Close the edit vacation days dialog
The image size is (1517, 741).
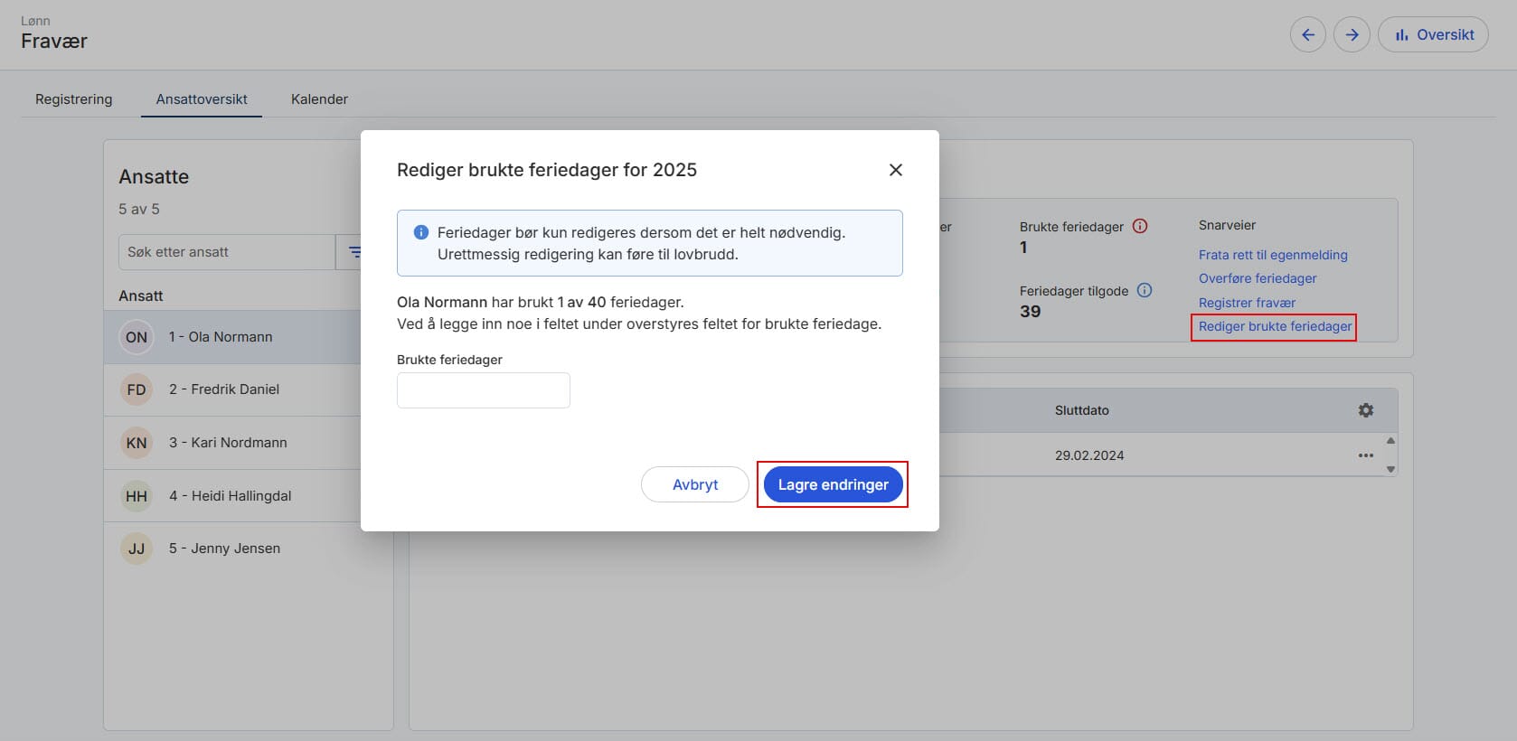tap(895, 170)
